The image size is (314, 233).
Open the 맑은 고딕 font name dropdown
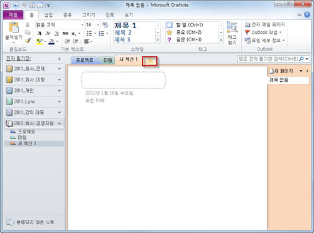click(82, 25)
